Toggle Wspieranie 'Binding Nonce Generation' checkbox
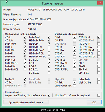Image resolution: width=105 pixels, height=112 pixels. (49, 95)
